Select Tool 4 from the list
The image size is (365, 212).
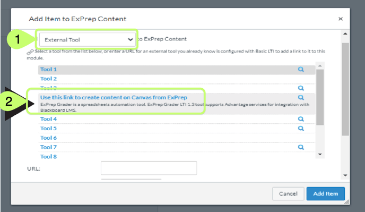[x=48, y=119]
